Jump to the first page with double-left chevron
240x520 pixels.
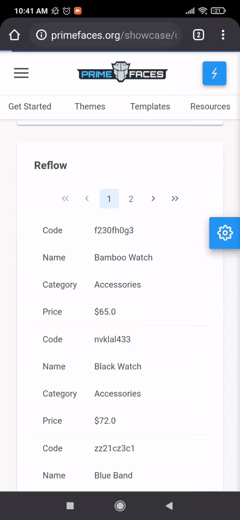pos(65,198)
